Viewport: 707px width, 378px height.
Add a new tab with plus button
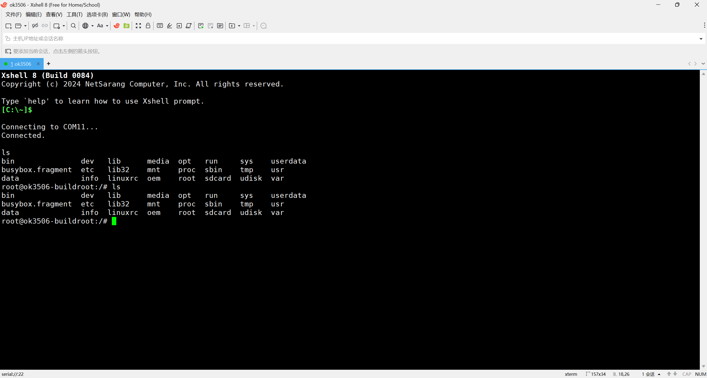[49, 64]
